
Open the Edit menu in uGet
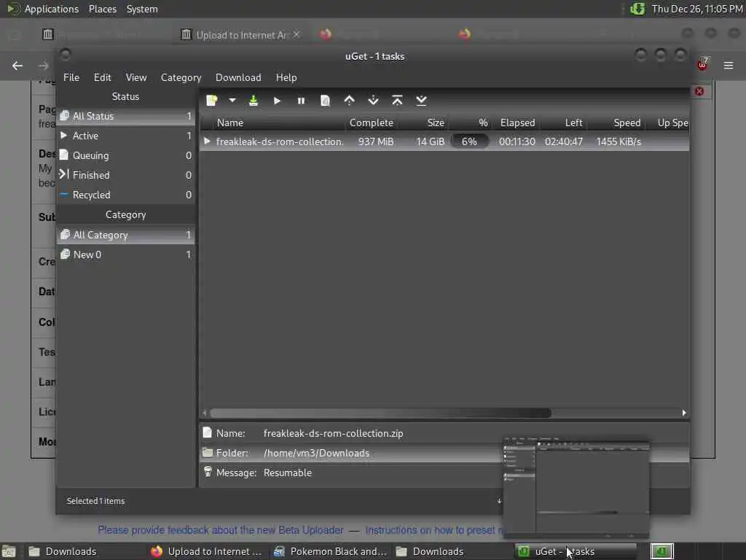(102, 77)
